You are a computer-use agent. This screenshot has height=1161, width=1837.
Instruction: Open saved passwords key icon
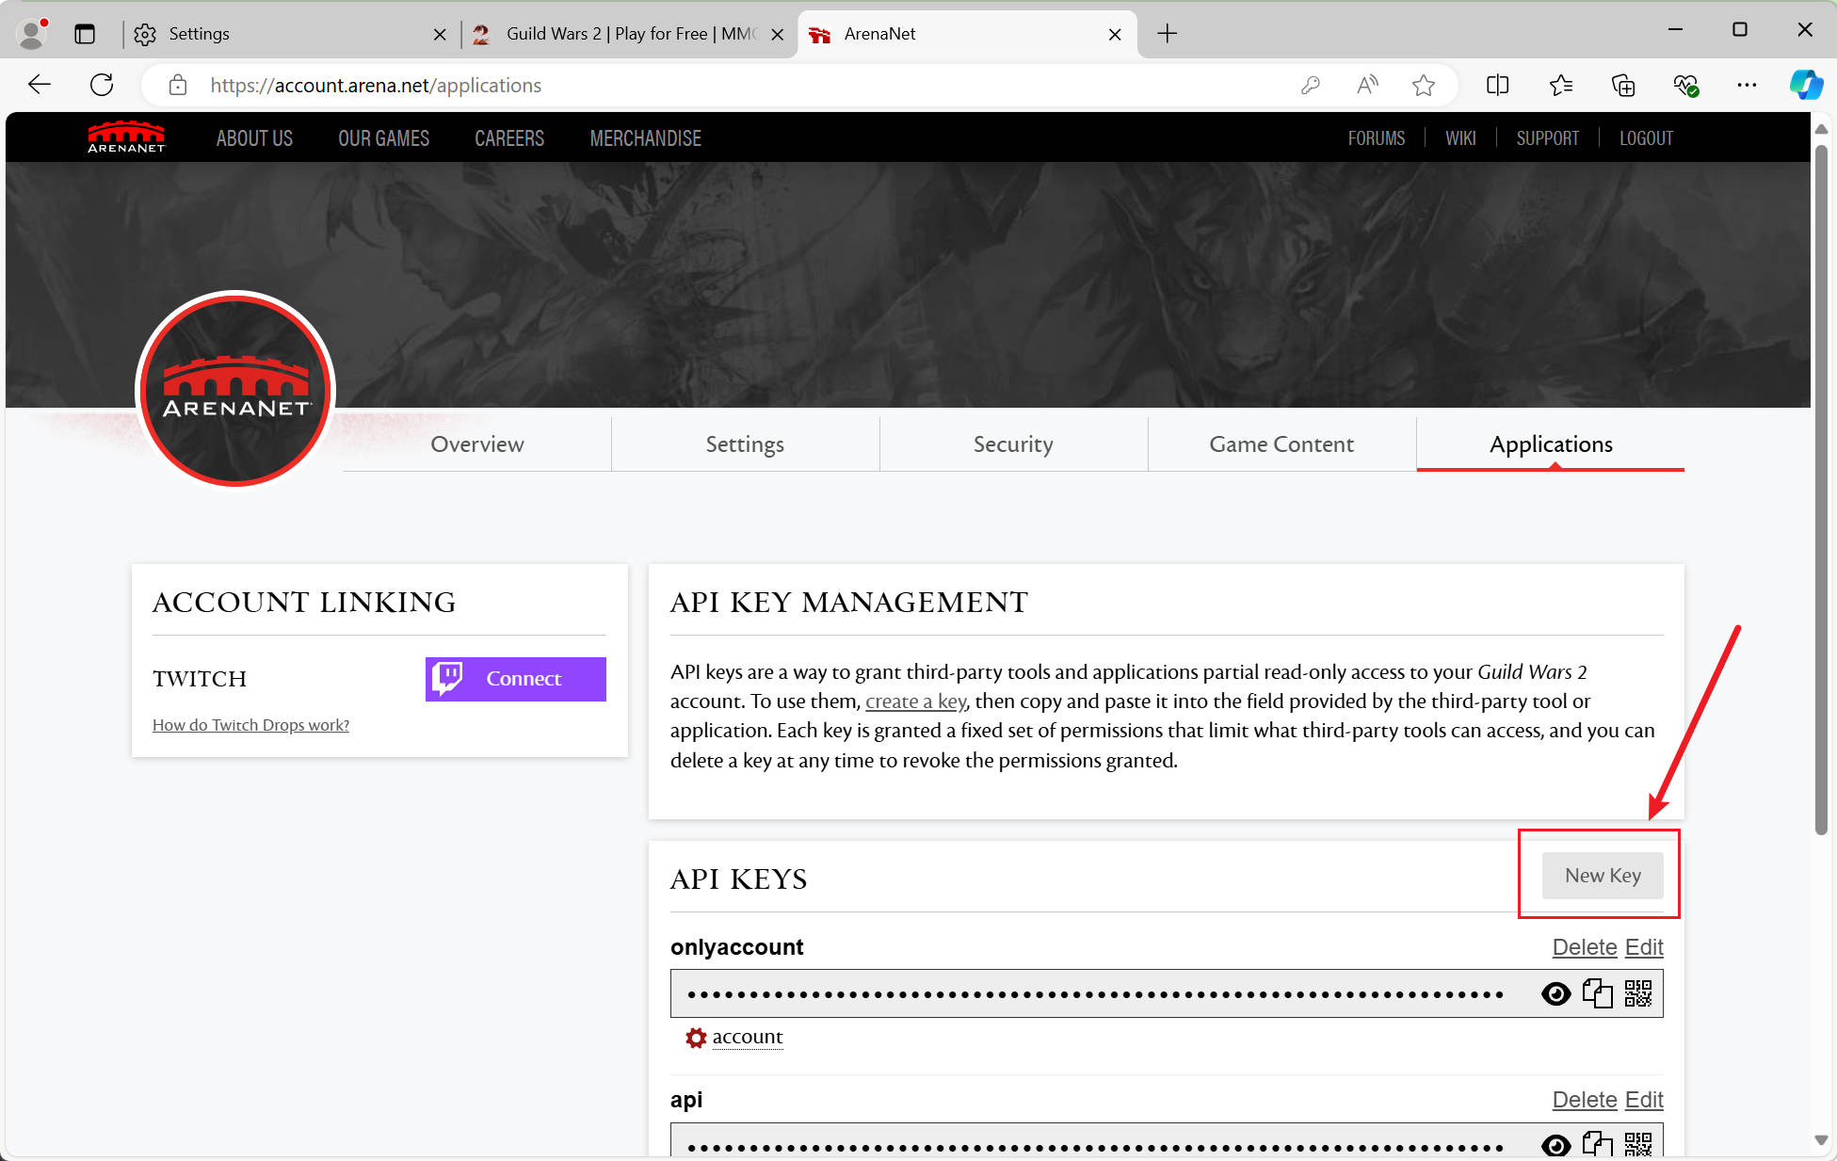pos(1310,86)
